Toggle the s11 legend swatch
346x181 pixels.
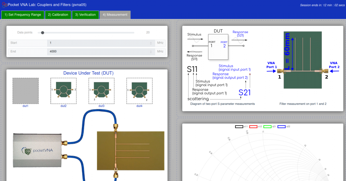tap(239, 127)
